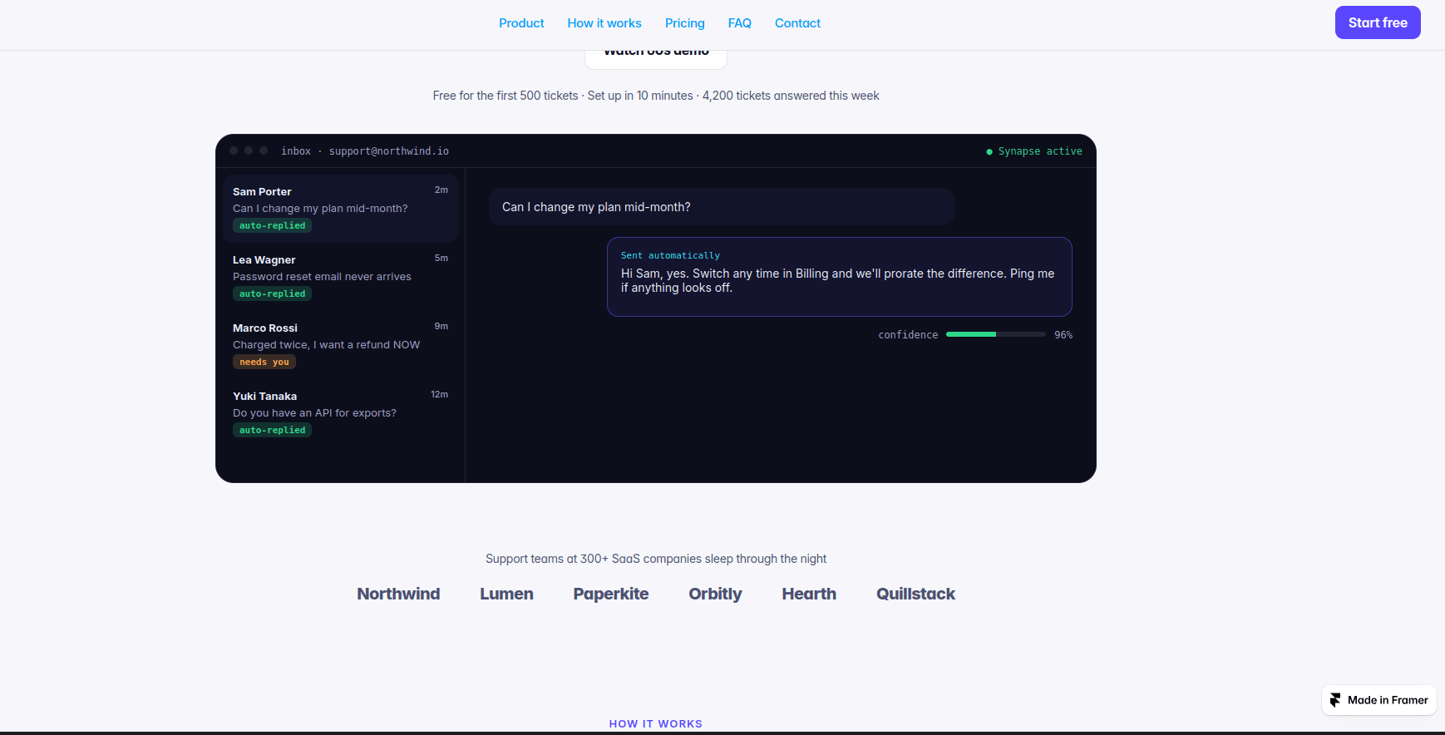Click the 5m timestamp on Lea Wagner
This screenshot has width=1445, height=735.
(441, 258)
